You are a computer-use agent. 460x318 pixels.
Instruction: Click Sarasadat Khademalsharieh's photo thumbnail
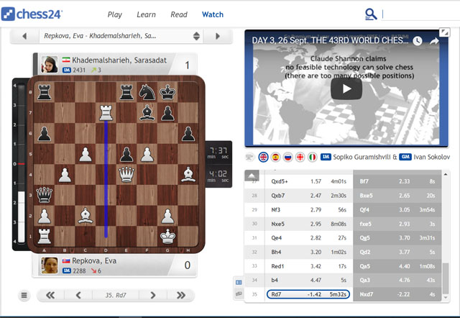pos(50,64)
